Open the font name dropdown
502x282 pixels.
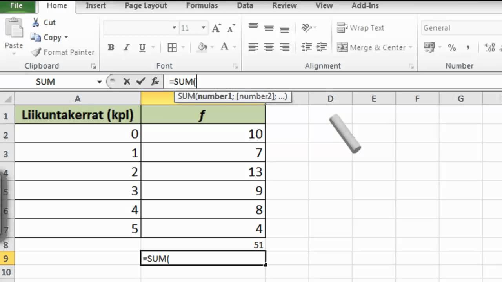(174, 28)
